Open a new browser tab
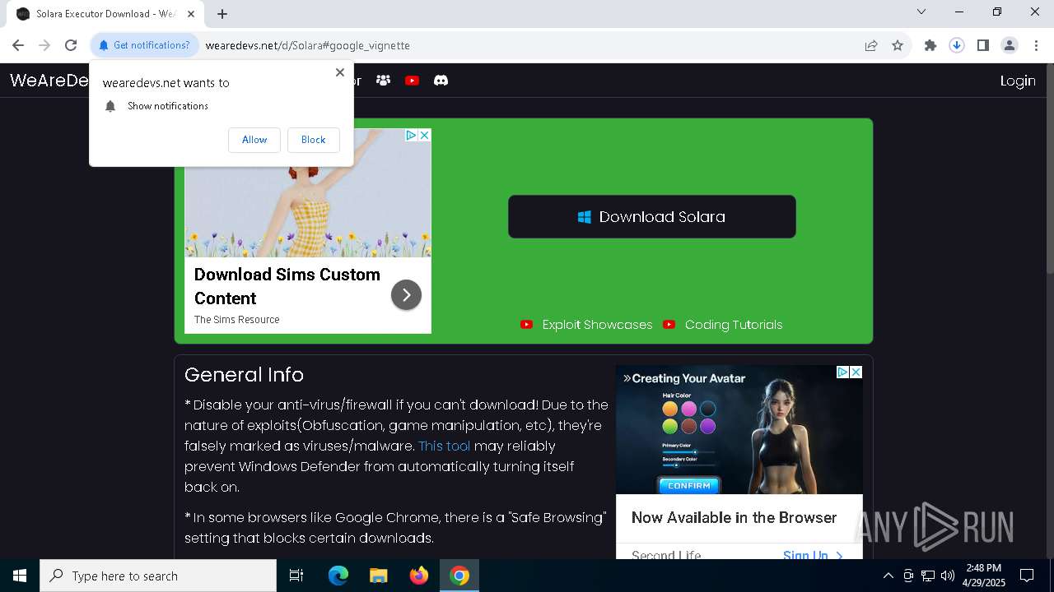 [222, 14]
